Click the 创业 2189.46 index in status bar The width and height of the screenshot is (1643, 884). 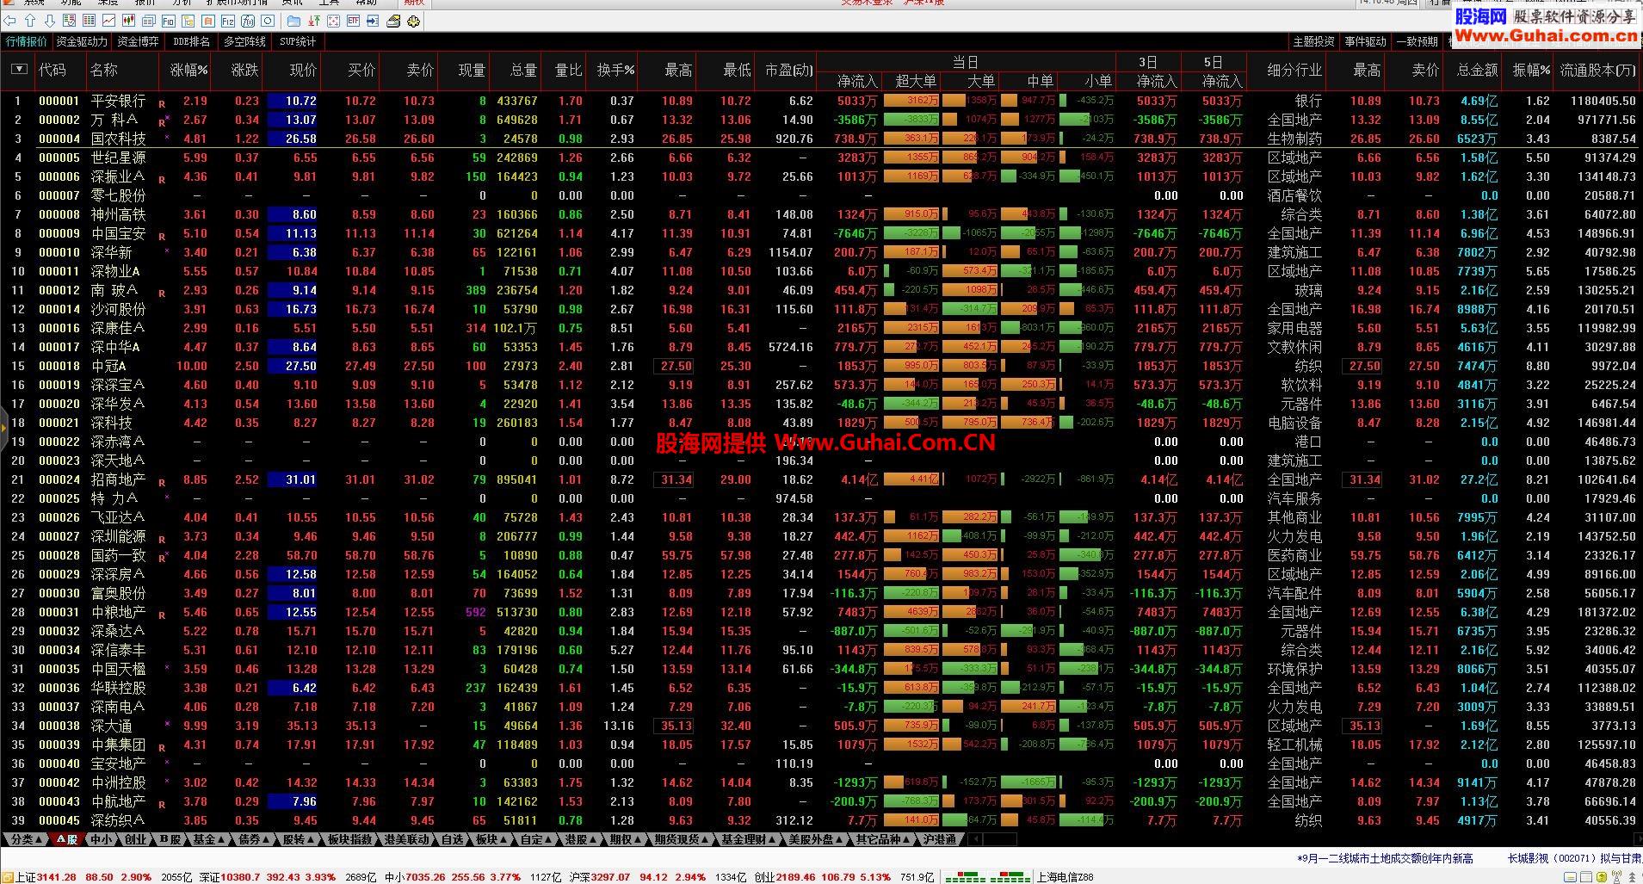coord(785,877)
